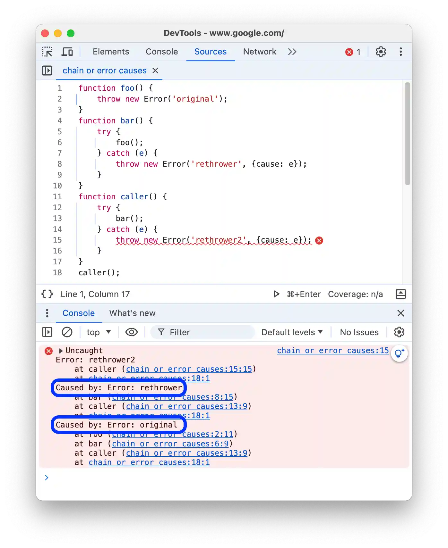Toggle the device toolbar icon

click(67, 52)
